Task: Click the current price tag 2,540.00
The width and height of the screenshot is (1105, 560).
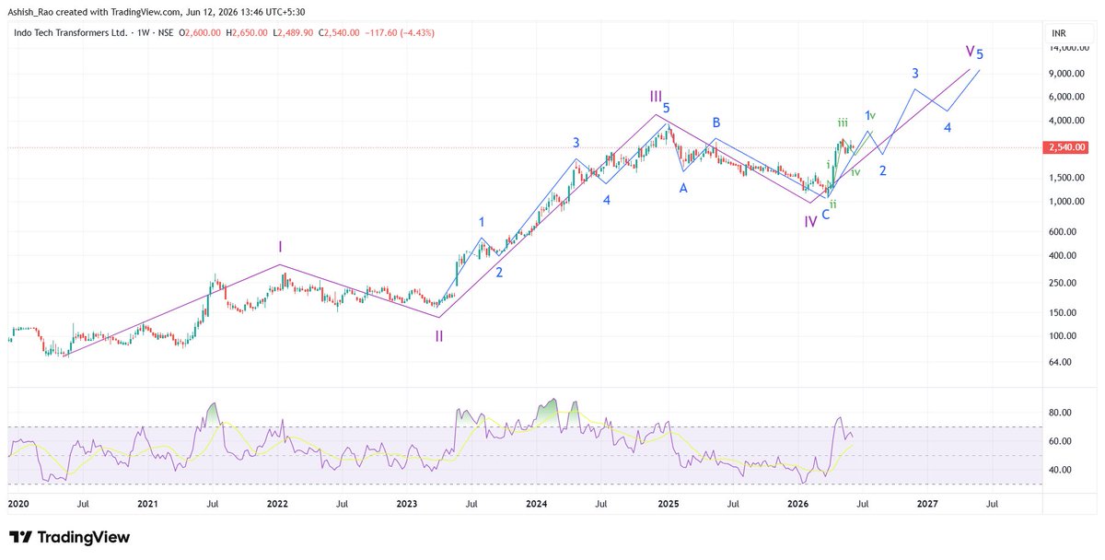Action: click(x=1067, y=146)
